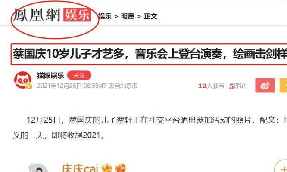Select the 正文 breadcrumb item
Viewport: 287px width, 172px height.
(x=150, y=16)
